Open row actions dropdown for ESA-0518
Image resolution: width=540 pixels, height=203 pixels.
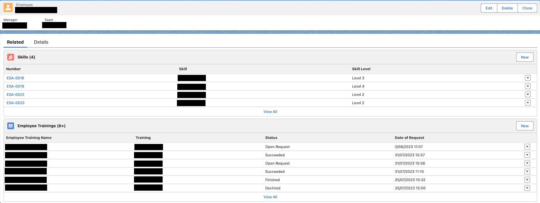(528, 78)
